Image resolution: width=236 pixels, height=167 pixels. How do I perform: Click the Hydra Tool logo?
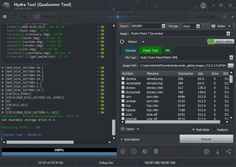pyautogui.click(x=6, y=6)
